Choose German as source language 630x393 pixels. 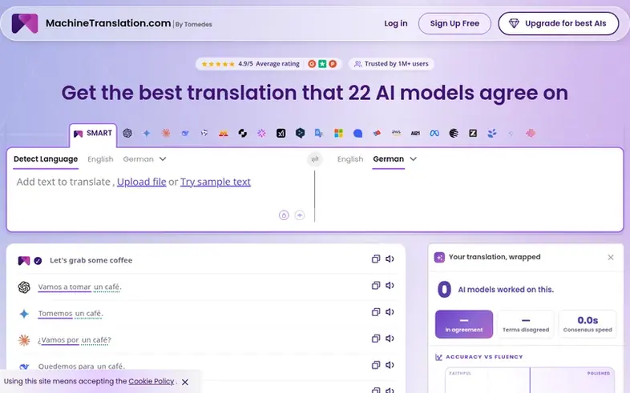(138, 159)
